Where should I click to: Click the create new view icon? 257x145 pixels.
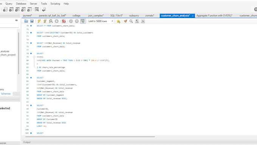coord(17,9)
